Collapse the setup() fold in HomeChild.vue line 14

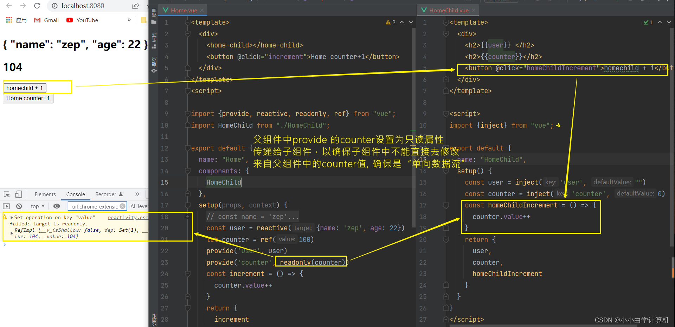tap(446, 171)
